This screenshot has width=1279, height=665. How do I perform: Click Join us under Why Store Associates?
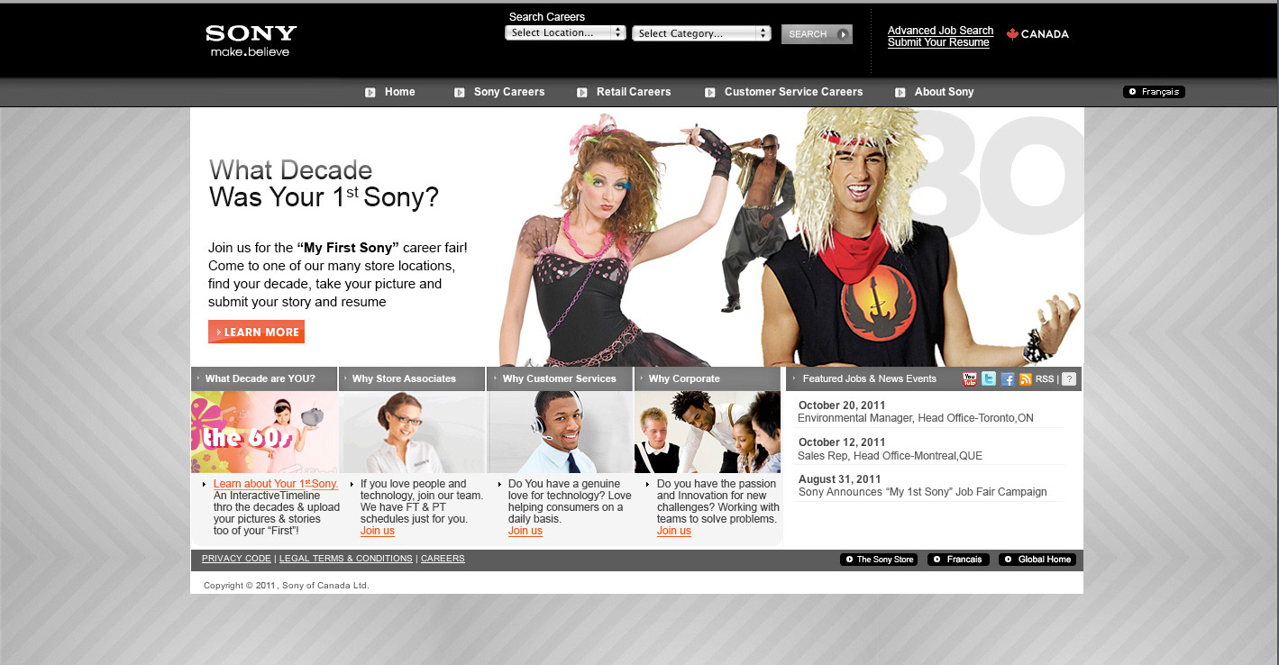pos(378,531)
